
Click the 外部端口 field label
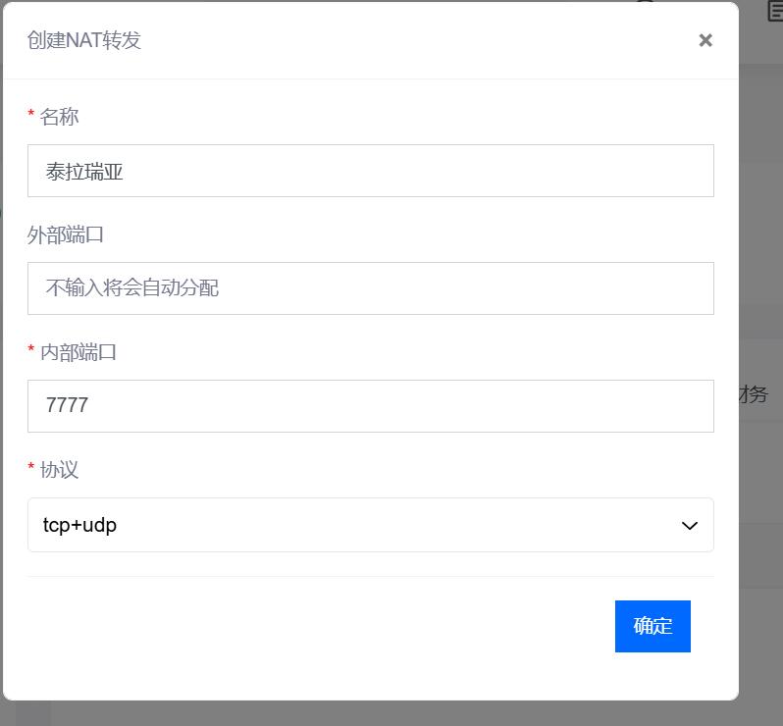coord(66,234)
